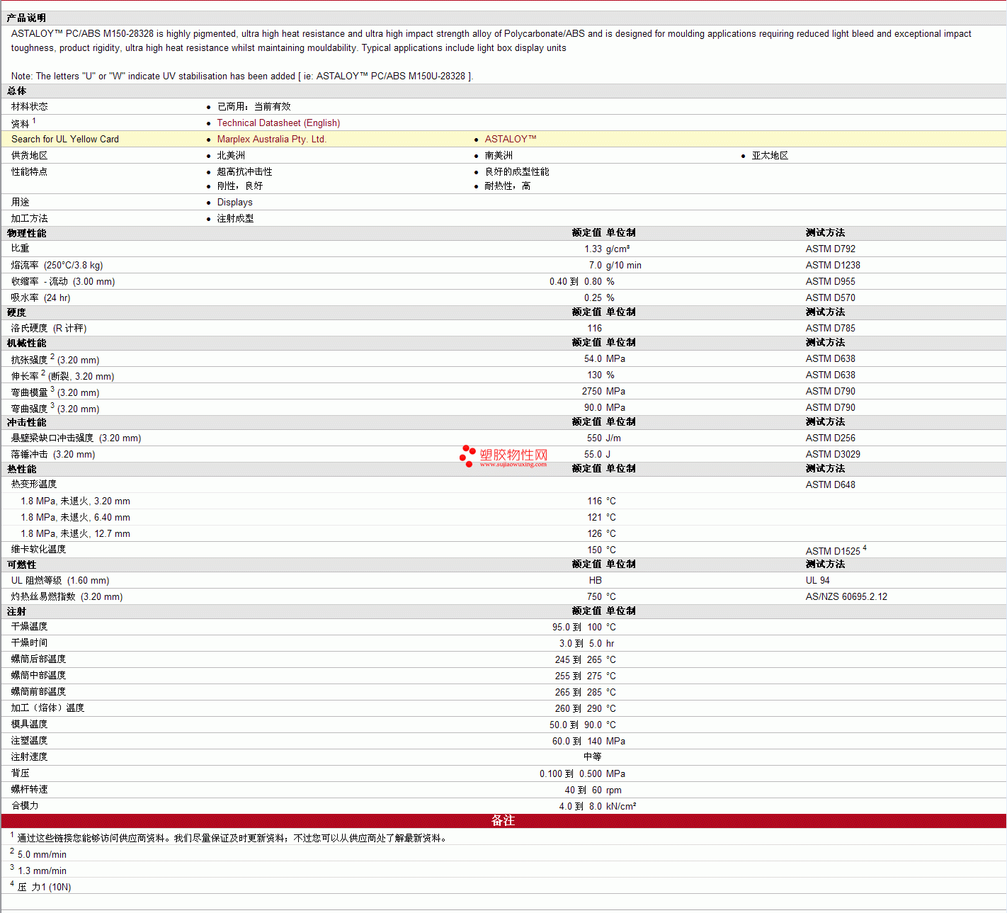Select the 亚太地区 availability entry
This screenshot has height=913, width=1007.
pos(770,156)
